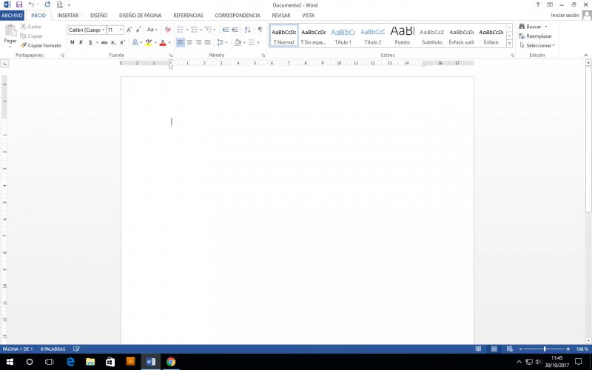Image resolution: width=592 pixels, height=370 pixels.
Task: Switch to REFERENCIAS tab
Action: (x=188, y=15)
